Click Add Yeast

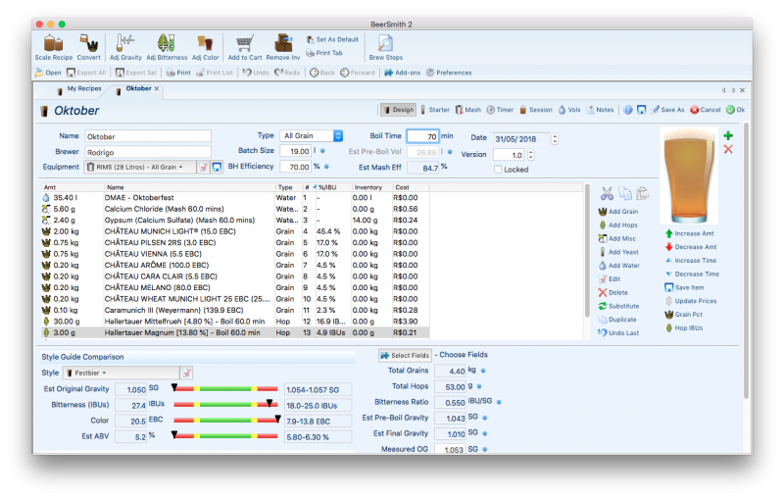tap(618, 252)
